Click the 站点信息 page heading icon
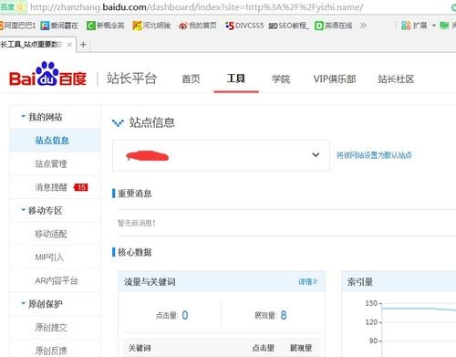 (118, 123)
